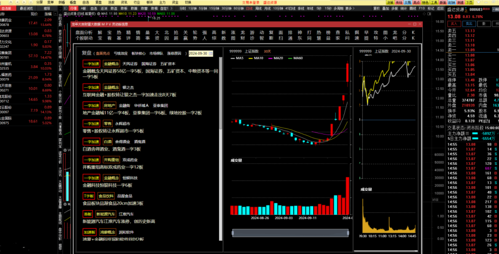Screen dimensions: 499x254
Task: Click the 交易 colored button
Action: pyautogui.click(x=408, y=2)
